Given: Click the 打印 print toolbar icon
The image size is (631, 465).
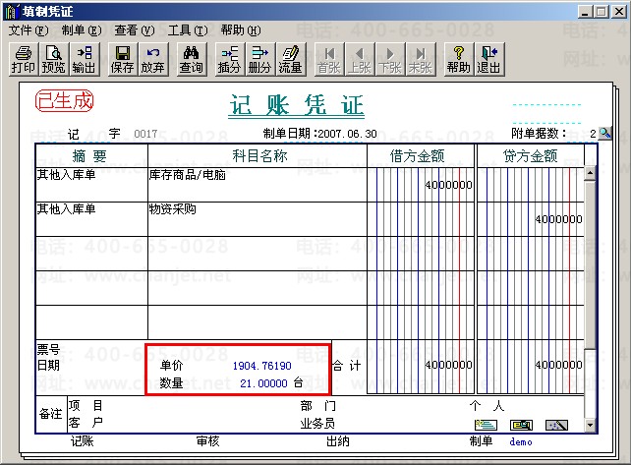Looking at the screenshot, I should [24, 59].
